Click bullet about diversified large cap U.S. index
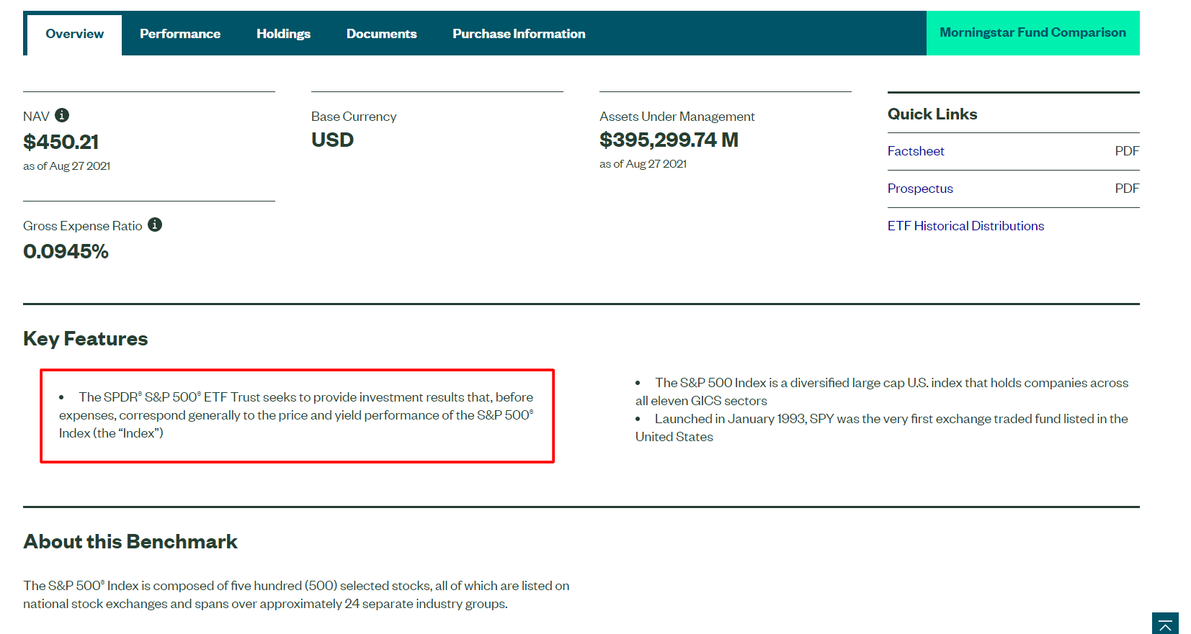This screenshot has height=634, width=1191. click(882, 391)
